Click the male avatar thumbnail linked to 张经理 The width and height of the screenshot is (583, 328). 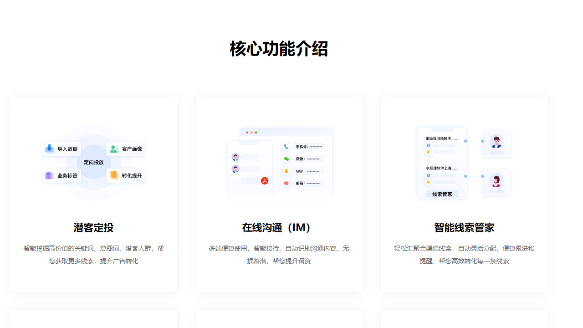[496, 141]
